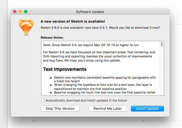182x128 pixels.
Task: Click 'A new version of Sketch is available!' headline
Action: click(73, 21)
